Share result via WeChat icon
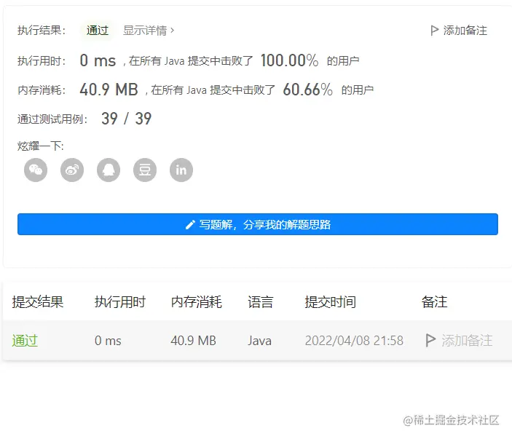The image size is (512, 439). [x=36, y=170]
